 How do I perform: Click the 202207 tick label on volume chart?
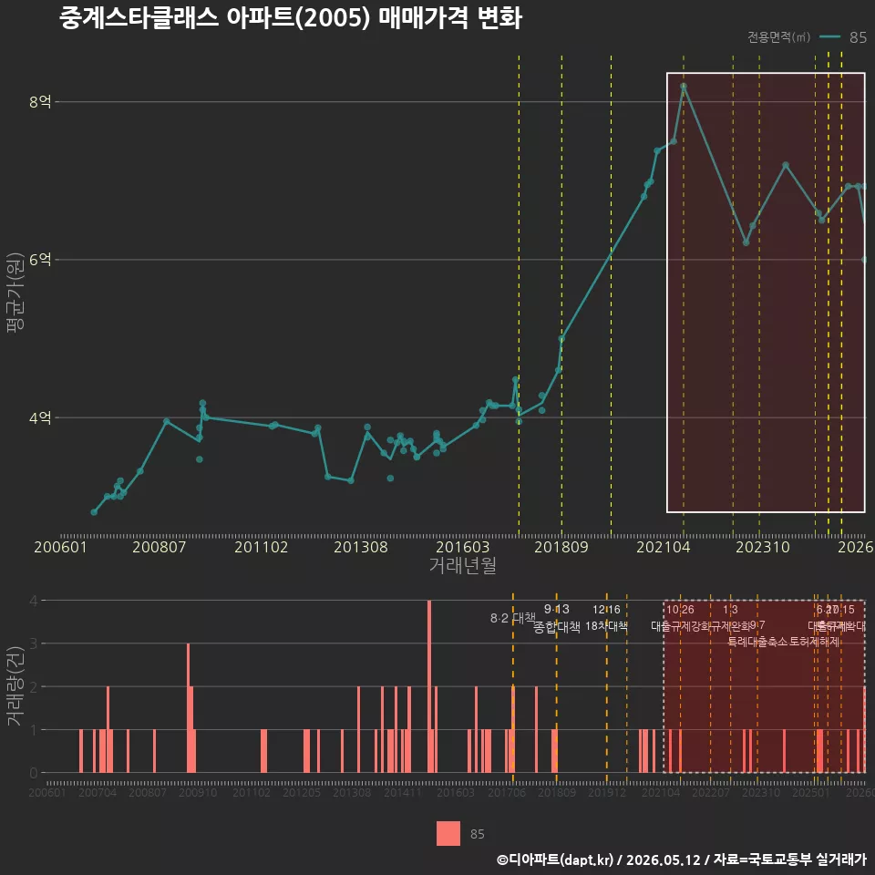[711, 792]
